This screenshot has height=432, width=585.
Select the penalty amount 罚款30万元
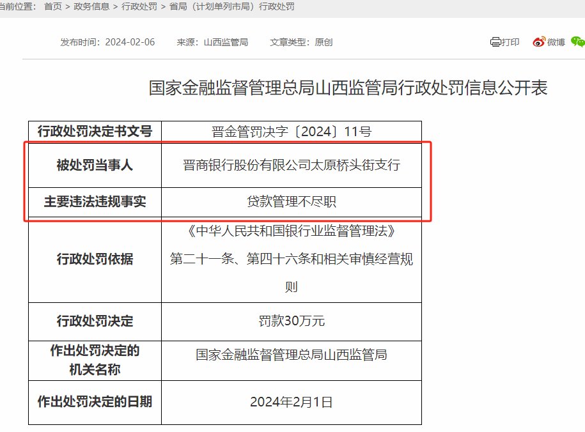292,321
